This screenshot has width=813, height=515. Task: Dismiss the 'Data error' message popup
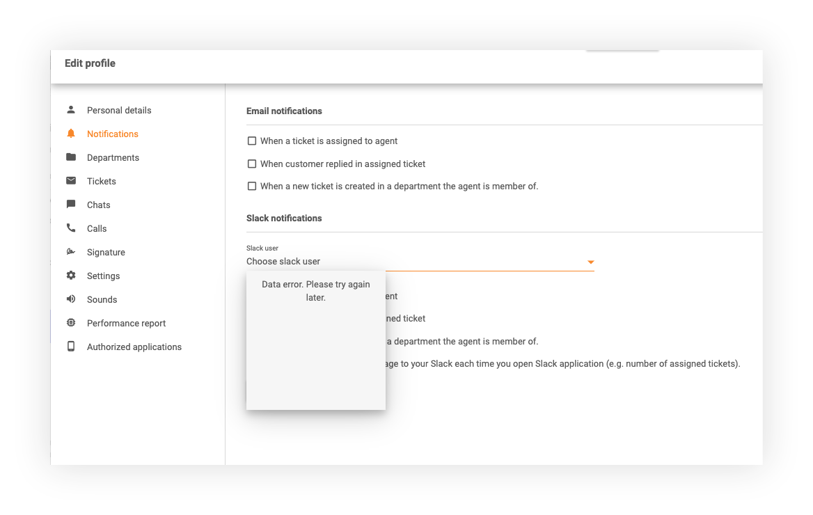click(315, 290)
